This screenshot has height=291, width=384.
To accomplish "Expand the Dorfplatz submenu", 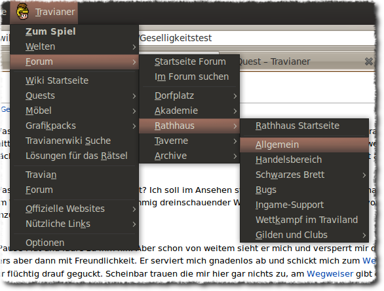I will (x=189, y=95).
